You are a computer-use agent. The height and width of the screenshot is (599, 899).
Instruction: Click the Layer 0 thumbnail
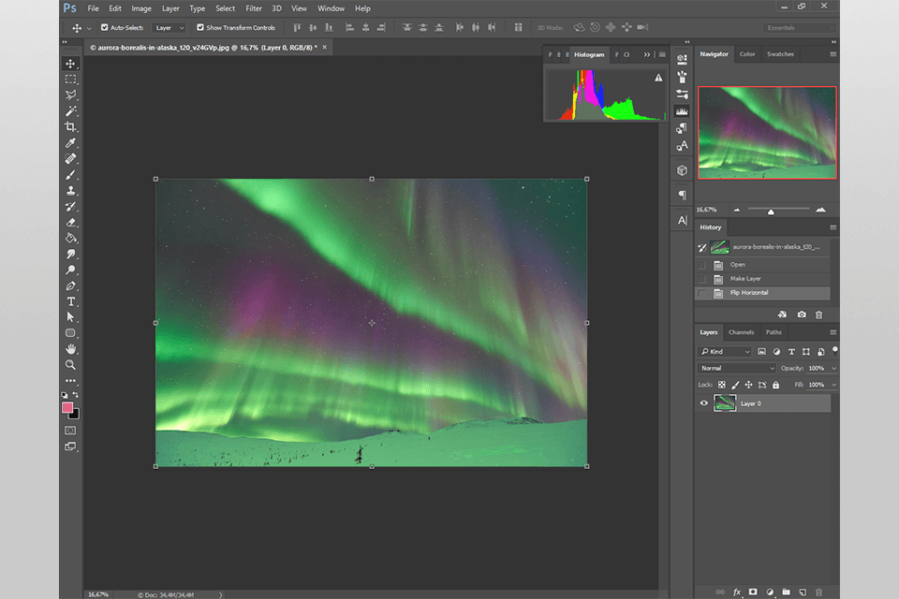pos(725,403)
